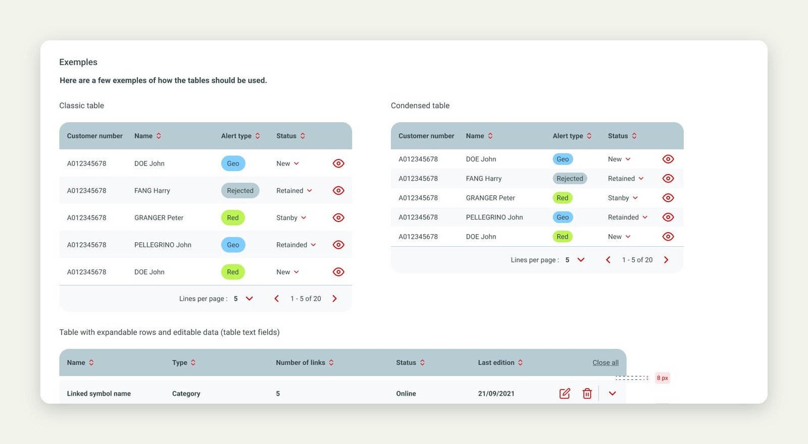Image resolution: width=808 pixels, height=444 pixels.
Task: Click Geo badge for PELLEGRINO John, Condensed table
Action: pos(563,217)
